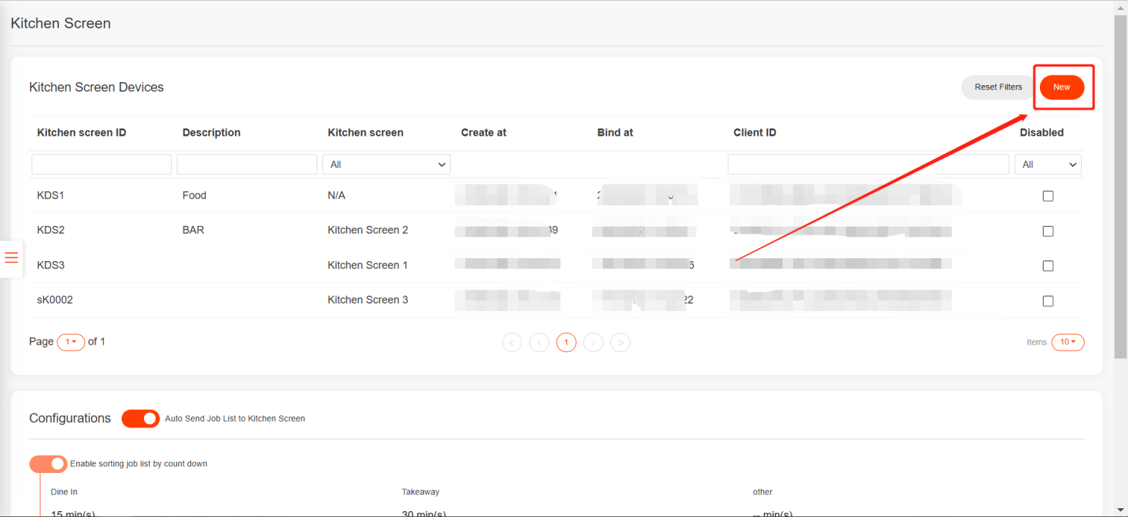Go to the first page using pagination

click(x=512, y=342)
